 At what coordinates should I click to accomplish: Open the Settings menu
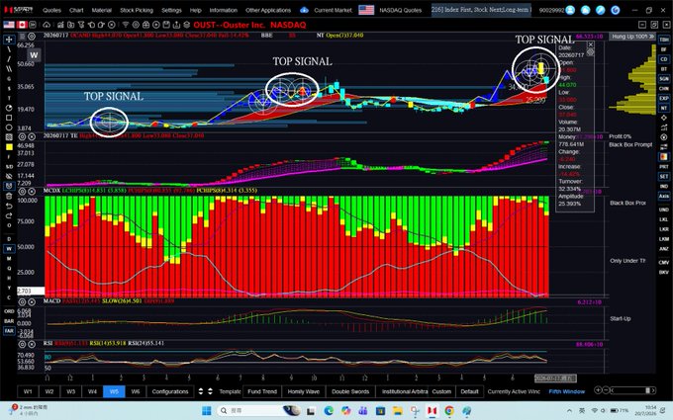click(171, 10)
